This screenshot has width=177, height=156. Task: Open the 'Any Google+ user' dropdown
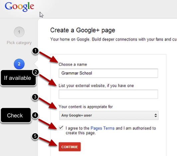tap(109, 115)
